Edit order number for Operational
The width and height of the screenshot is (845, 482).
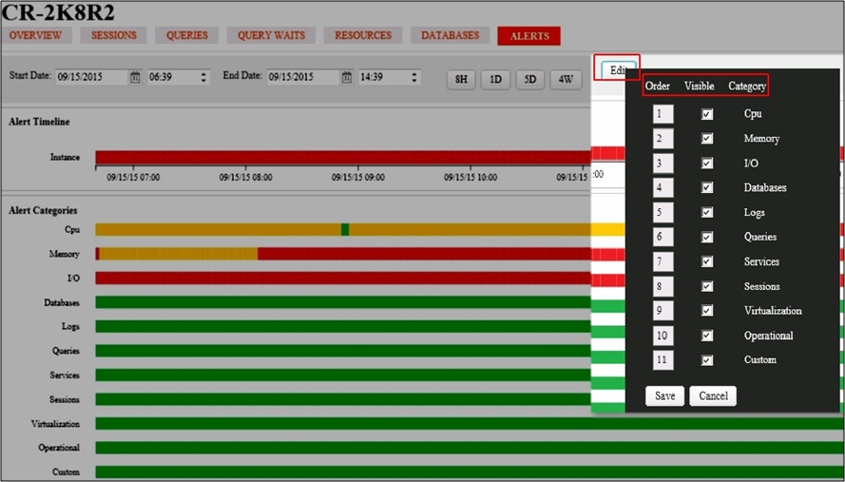[663, 336]
